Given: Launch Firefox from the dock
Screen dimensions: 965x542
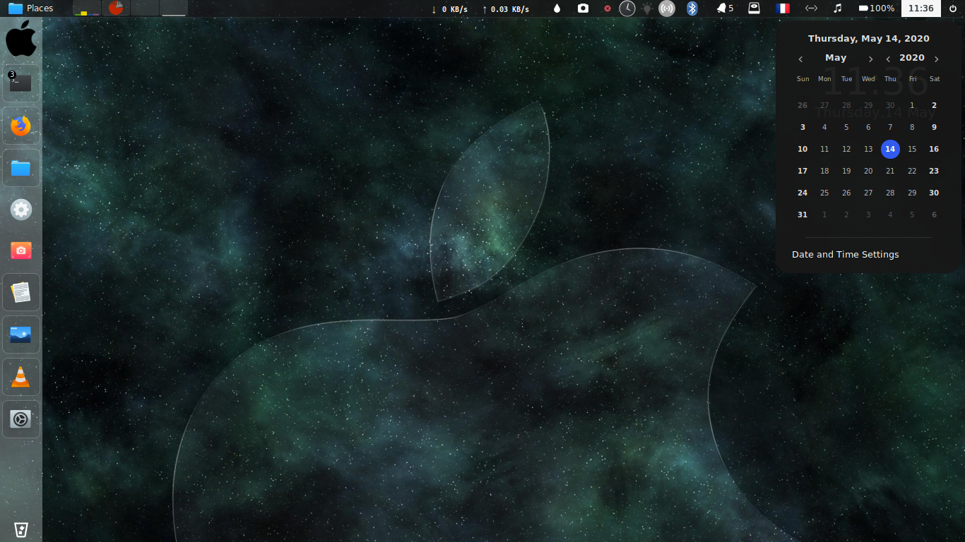Looking at the screenshot, I should click(x=21, y=126).
